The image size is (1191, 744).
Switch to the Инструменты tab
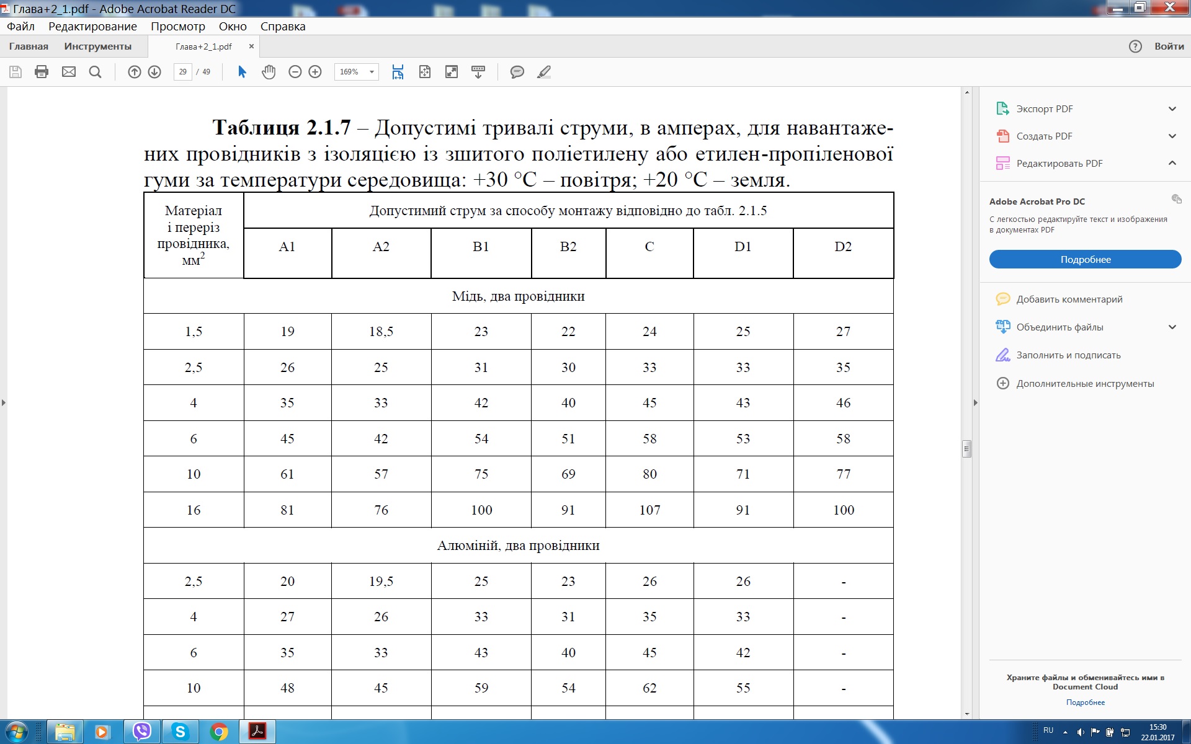click(x=98, y=46)
